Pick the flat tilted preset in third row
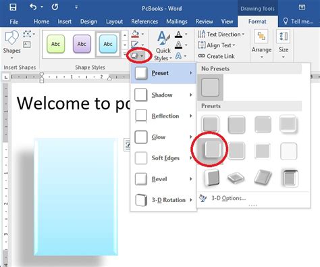Screen dimensions: 320x267 coord(236,178)
